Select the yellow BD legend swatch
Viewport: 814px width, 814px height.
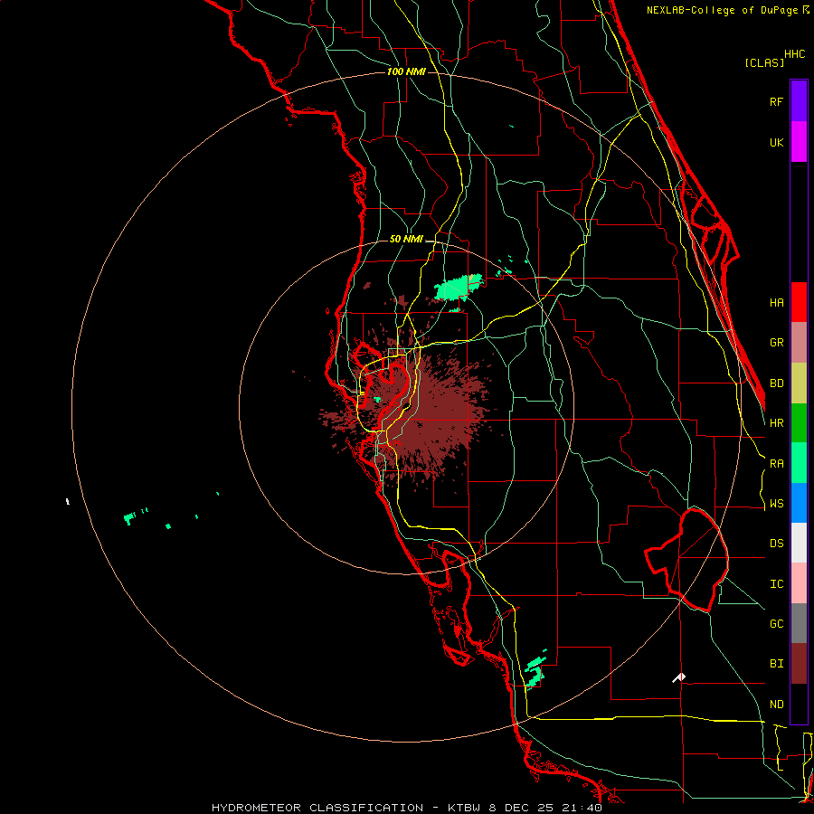coord(799,383)
